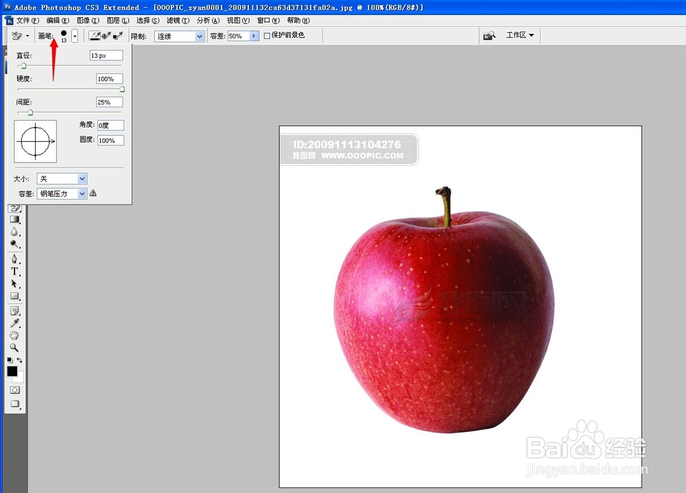This screenshot has width=686, height=493.
Task: Select the Blur tool (water drop)
Action: pyautogui.click(x=14, y=231)
